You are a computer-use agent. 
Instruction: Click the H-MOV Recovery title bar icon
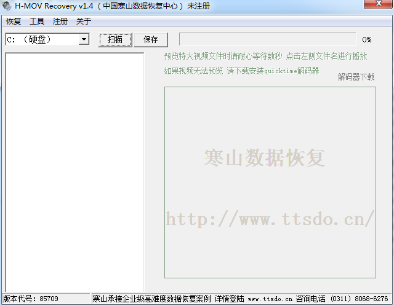point(7,6)
